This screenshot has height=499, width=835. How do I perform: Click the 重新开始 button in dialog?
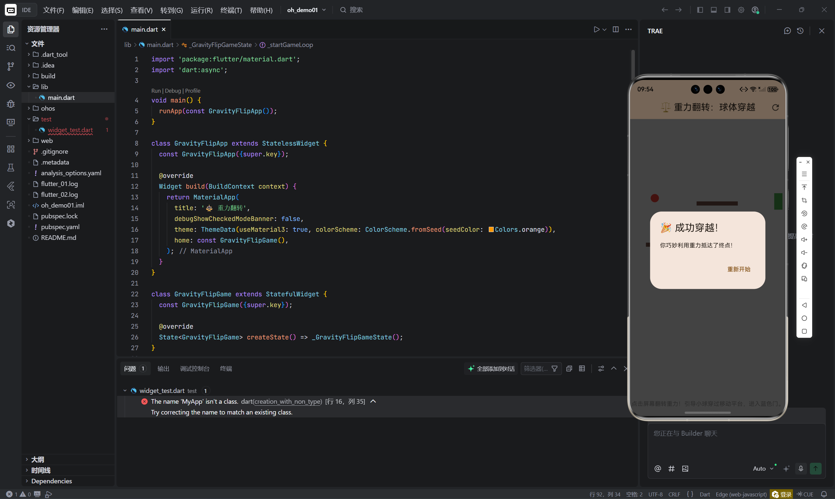pyautogui.click(x=738, y=269)
